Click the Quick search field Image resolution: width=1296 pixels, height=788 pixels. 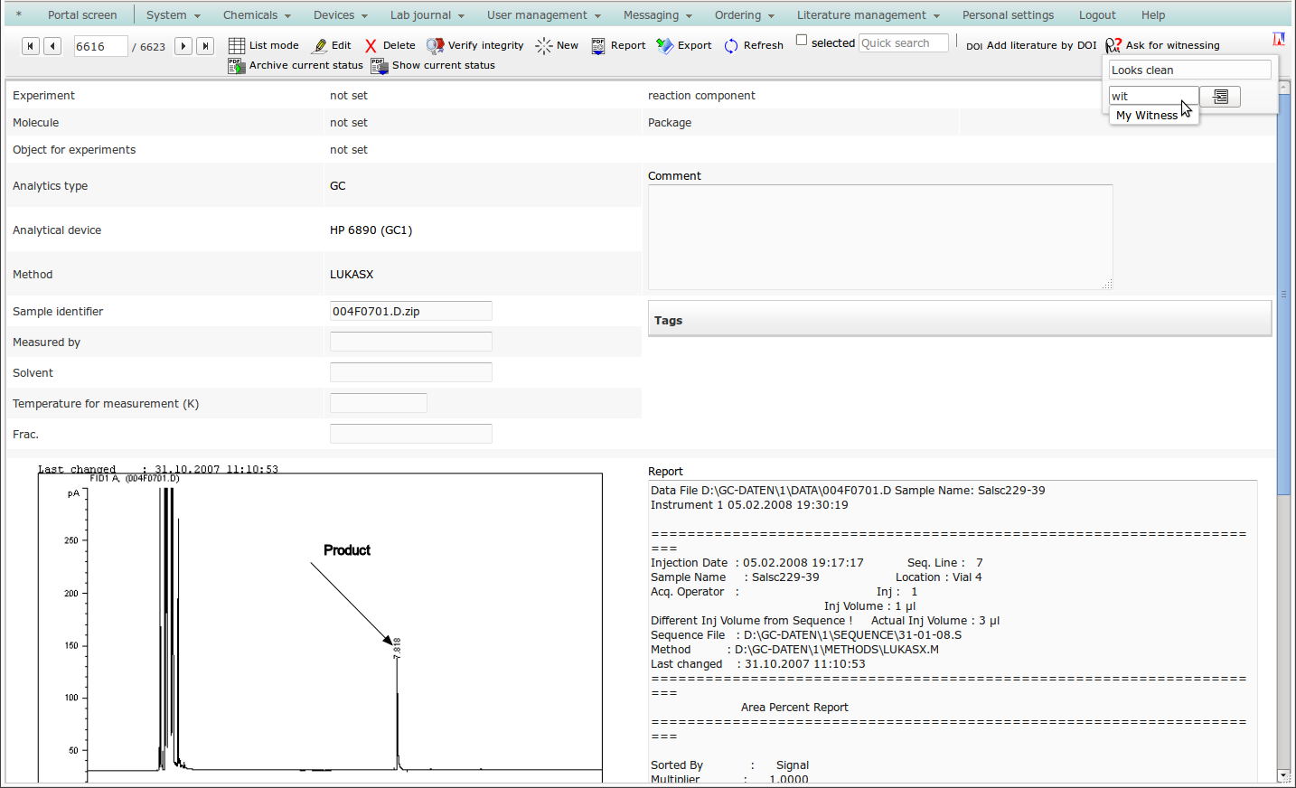903,43
